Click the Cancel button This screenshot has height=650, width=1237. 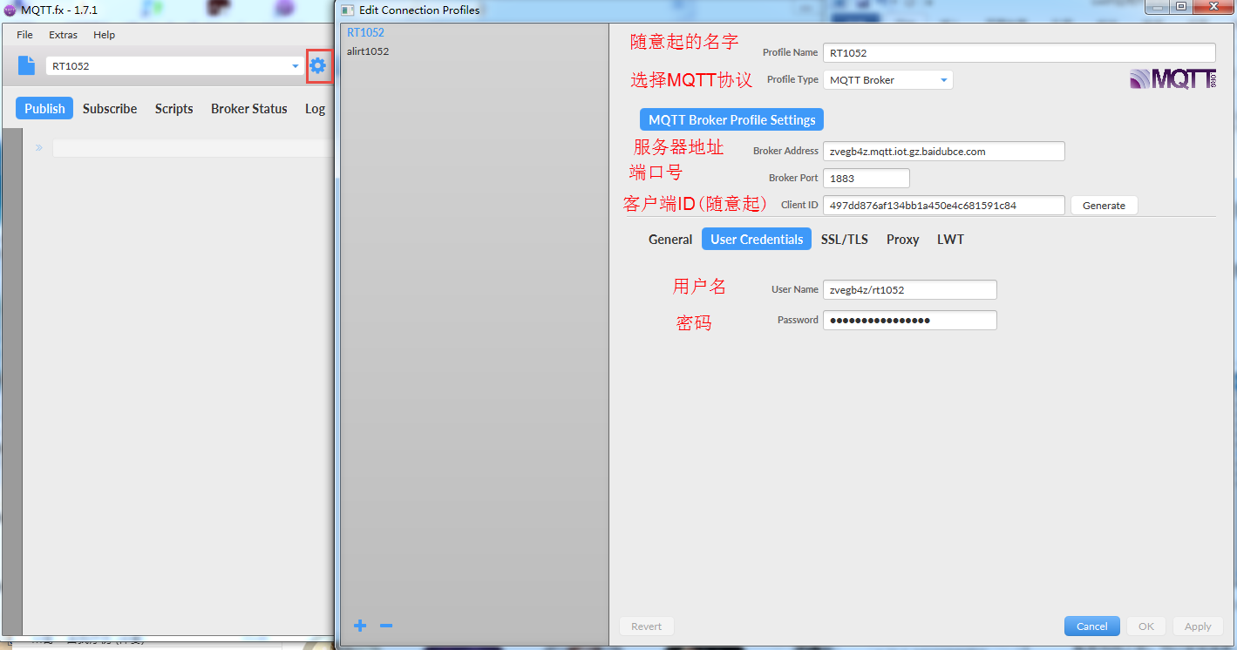click(x=1092, y=626)
